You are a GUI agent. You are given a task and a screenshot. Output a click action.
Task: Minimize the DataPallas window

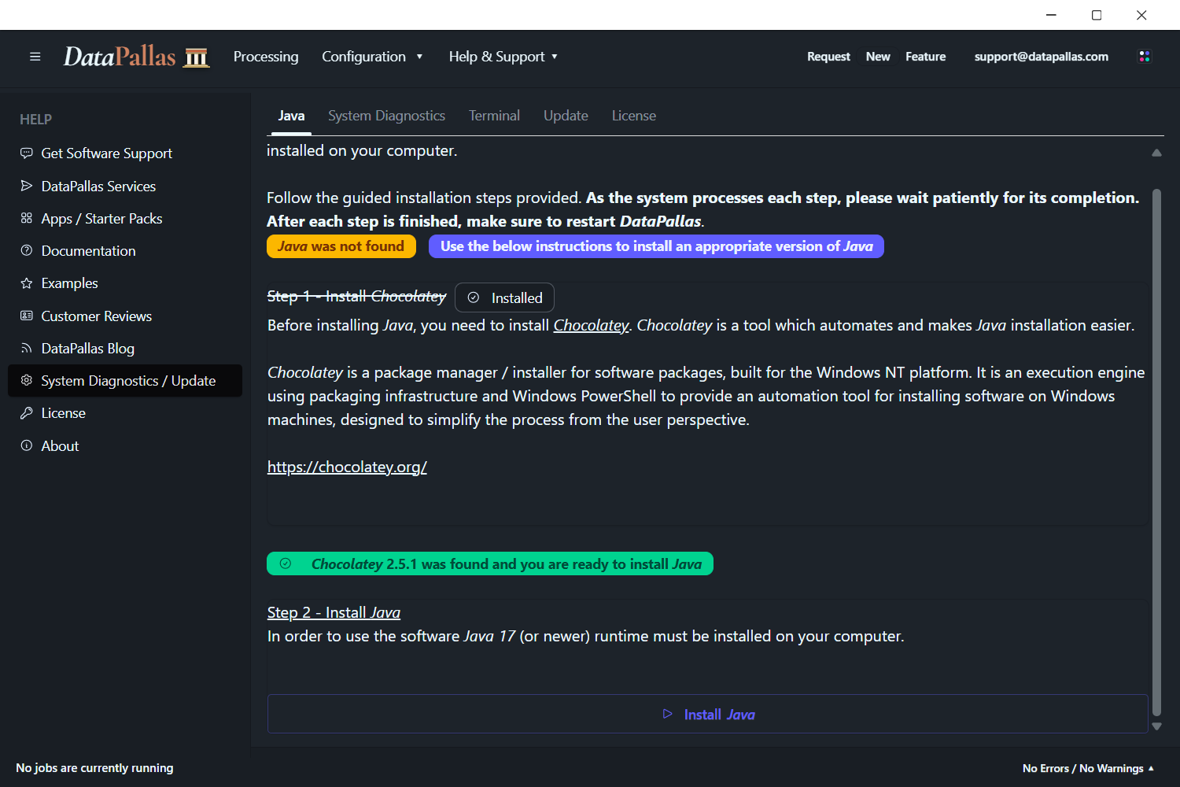1051,15
